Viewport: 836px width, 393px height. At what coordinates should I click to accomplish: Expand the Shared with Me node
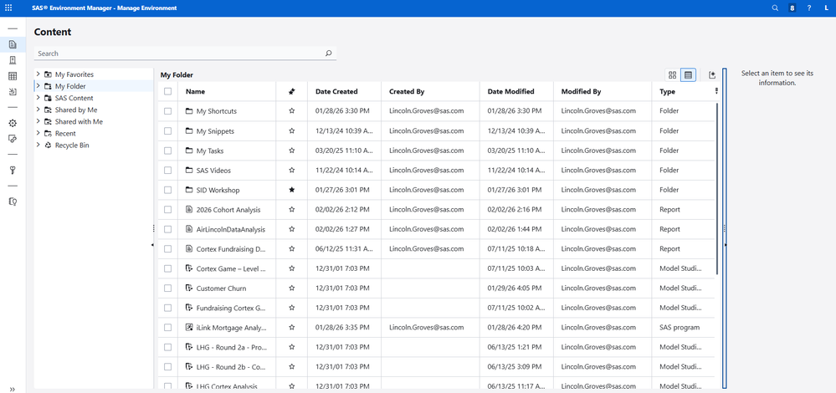coord(38,121)
